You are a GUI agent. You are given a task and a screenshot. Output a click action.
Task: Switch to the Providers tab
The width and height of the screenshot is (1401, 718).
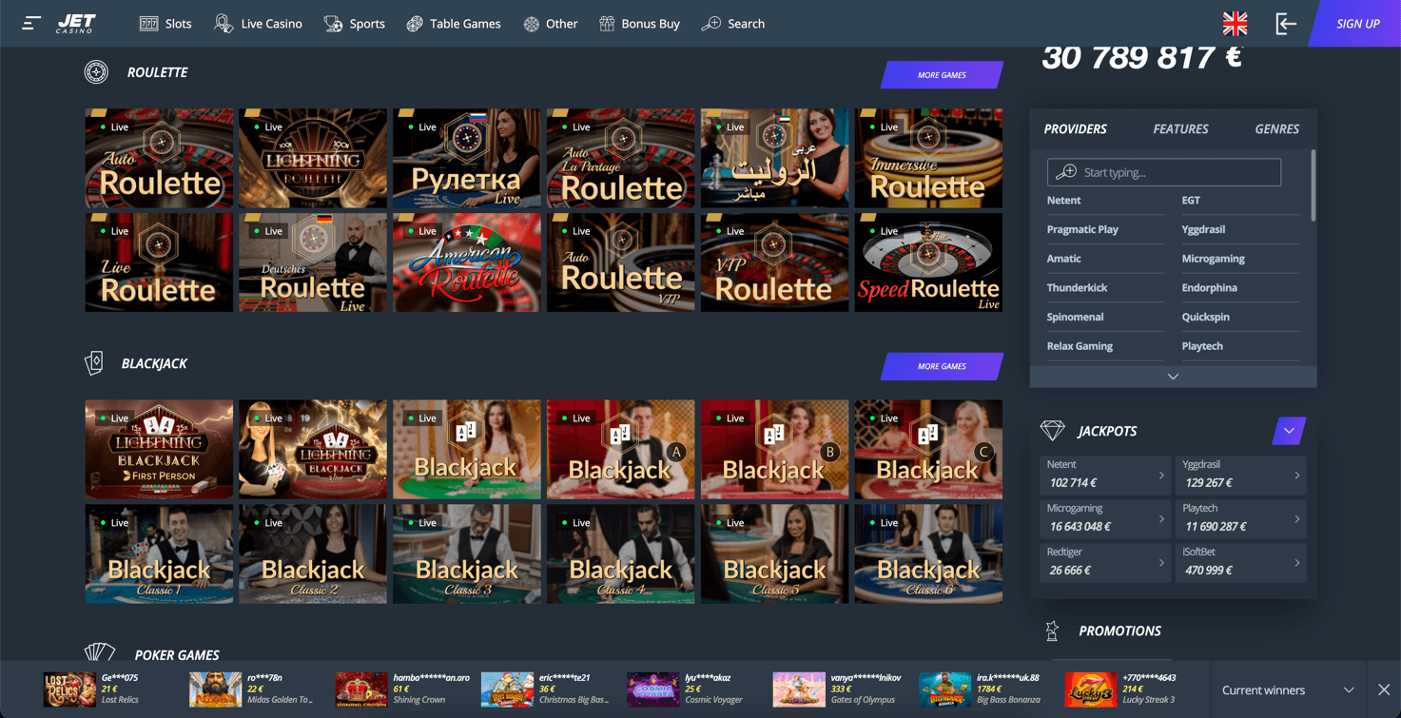pos(1075,129)
